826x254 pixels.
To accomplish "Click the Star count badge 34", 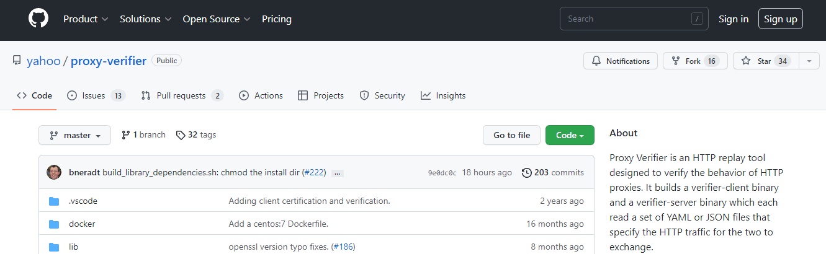I will (783, 61).
